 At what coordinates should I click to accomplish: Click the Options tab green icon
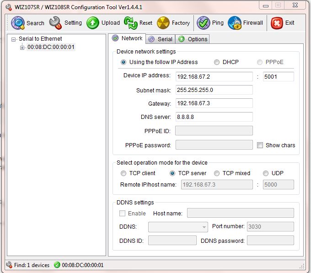(181, 39)
